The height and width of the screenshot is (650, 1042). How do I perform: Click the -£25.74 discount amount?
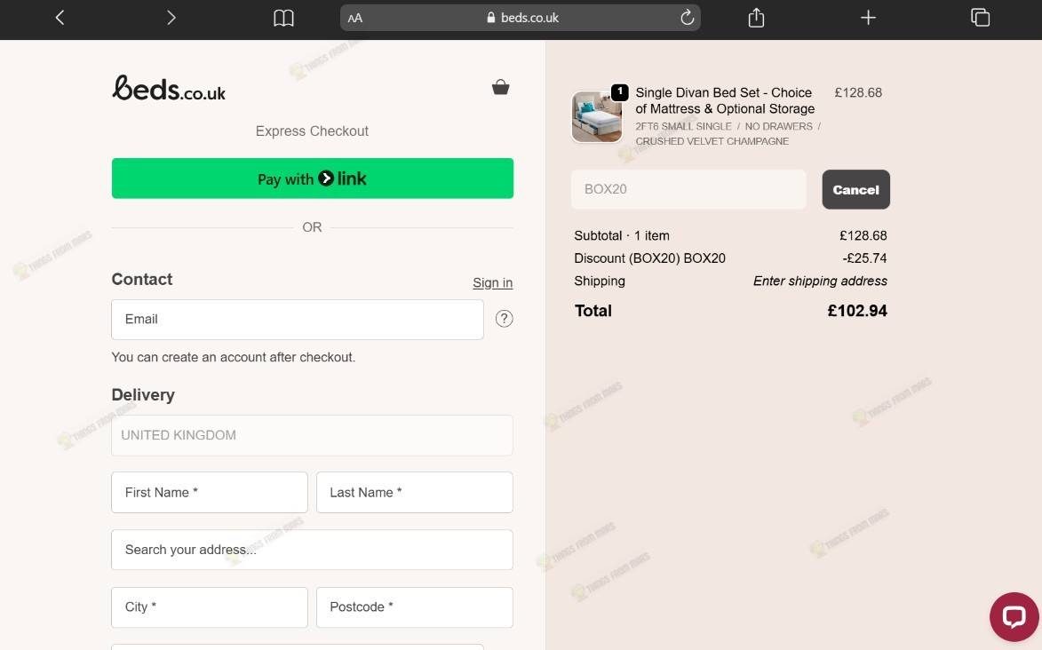click(864, 258)
